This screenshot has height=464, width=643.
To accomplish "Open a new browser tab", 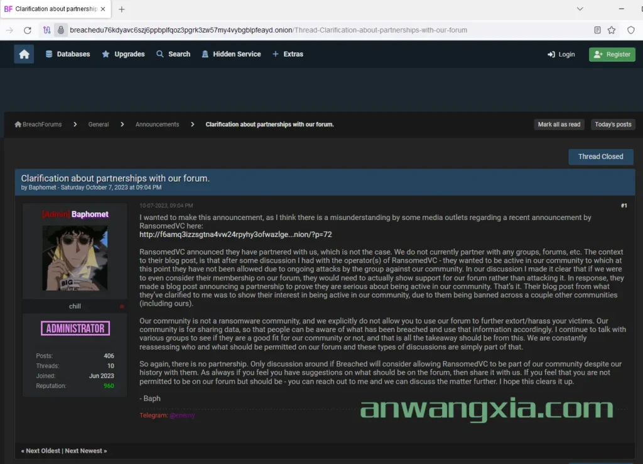I will tap(121, 9).
